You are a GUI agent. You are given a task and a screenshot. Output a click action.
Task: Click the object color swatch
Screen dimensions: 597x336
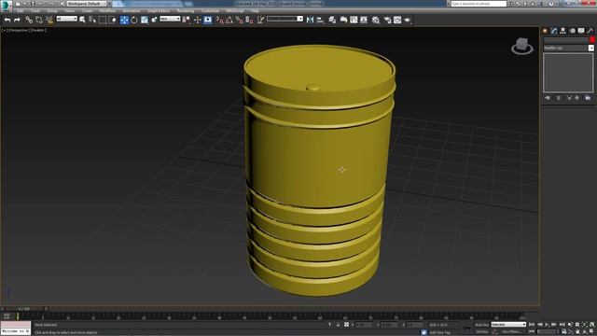[x=592, y=39]
